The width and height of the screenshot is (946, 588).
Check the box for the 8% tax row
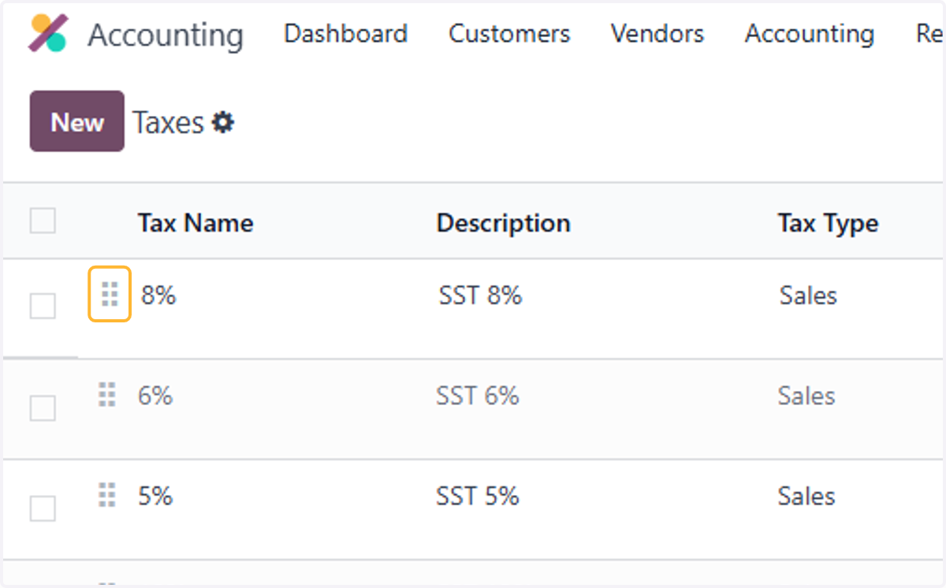pos(43,306)
